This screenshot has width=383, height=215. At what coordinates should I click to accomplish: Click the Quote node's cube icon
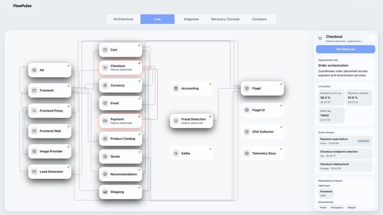[105, 157]
